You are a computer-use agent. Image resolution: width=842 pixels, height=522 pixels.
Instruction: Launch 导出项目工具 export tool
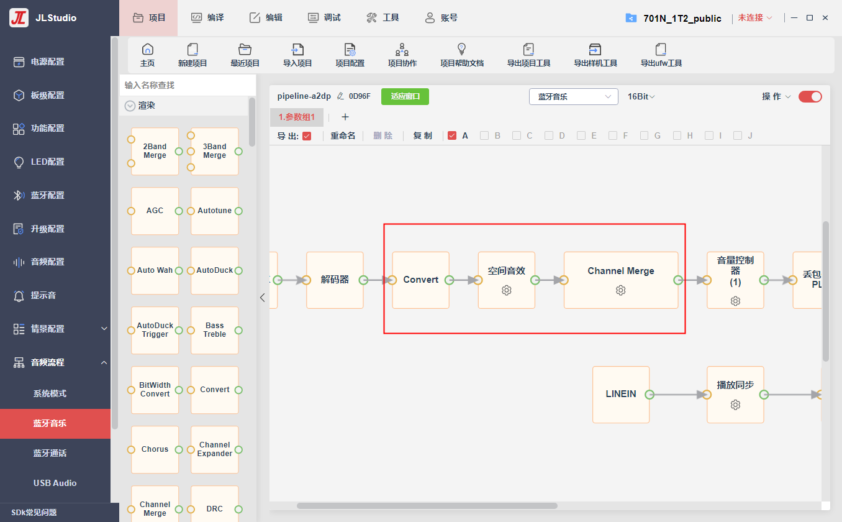(528, 55)
